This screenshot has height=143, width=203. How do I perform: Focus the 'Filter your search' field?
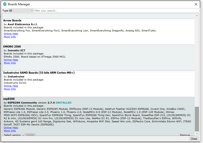tap(116, 11)
